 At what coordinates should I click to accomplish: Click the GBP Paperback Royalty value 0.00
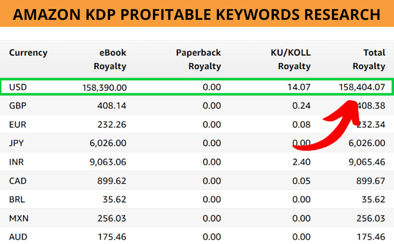pyautogui.click(x=212, y=105)
